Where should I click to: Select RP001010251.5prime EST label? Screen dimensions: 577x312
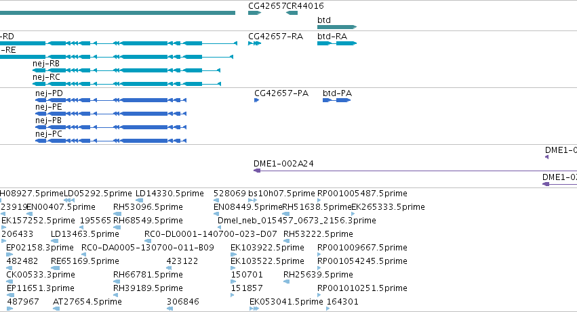click(x=362, y=288)
